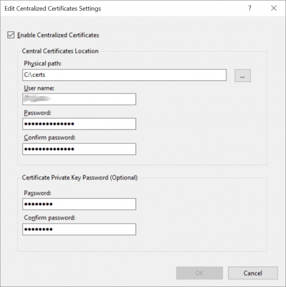This screenshot has height=287, width=286.
Task: Click the dialog title bar text
Action: click(x=53, y=9)
